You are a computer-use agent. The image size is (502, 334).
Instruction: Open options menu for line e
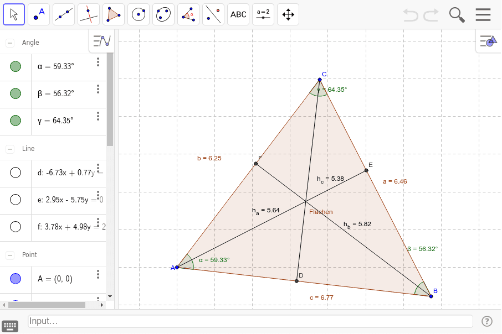[98, 195]
